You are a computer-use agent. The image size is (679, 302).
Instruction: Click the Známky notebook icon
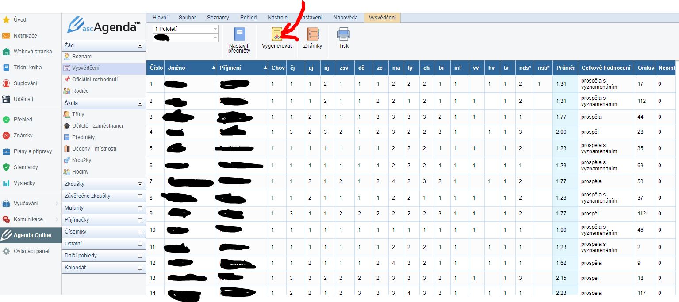click(313, 34)
